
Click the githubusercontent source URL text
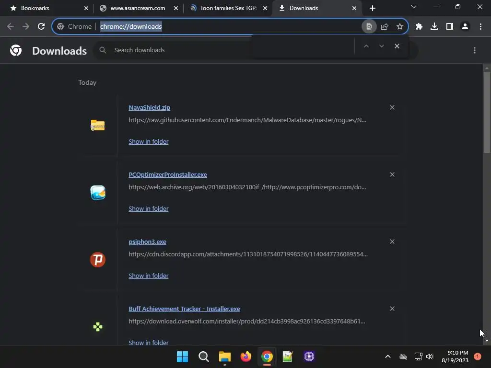tap(247, 120)
